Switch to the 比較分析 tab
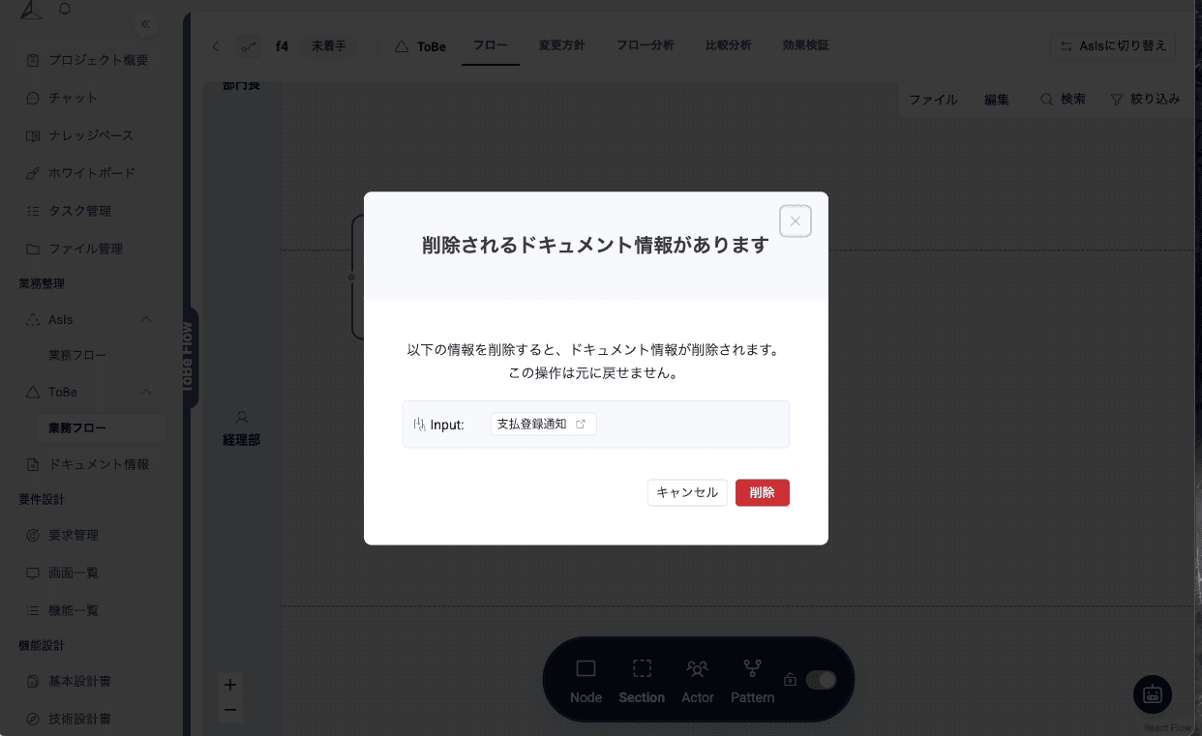1202x736 pixels. (x=729, y=45)
